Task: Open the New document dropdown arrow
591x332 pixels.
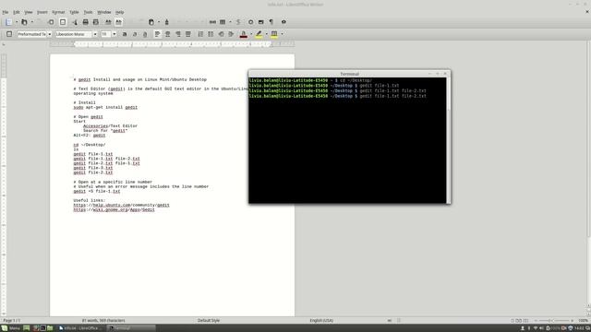Action: pos(17,22)
